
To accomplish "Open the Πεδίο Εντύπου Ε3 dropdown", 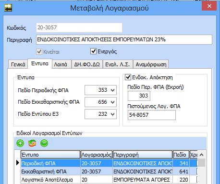I will tap(112, 114).
